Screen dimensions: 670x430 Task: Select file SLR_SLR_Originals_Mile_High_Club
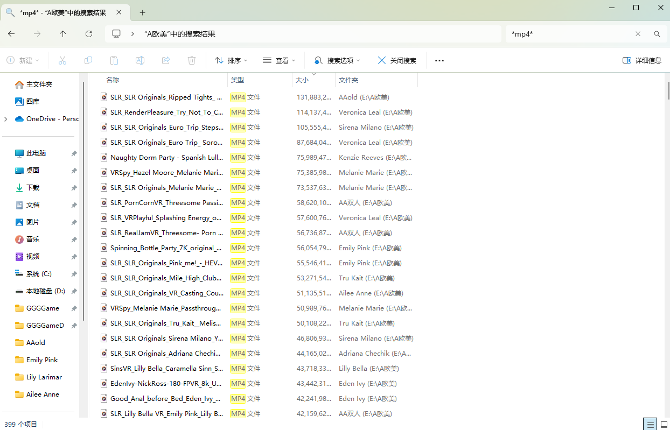point(166,278)
